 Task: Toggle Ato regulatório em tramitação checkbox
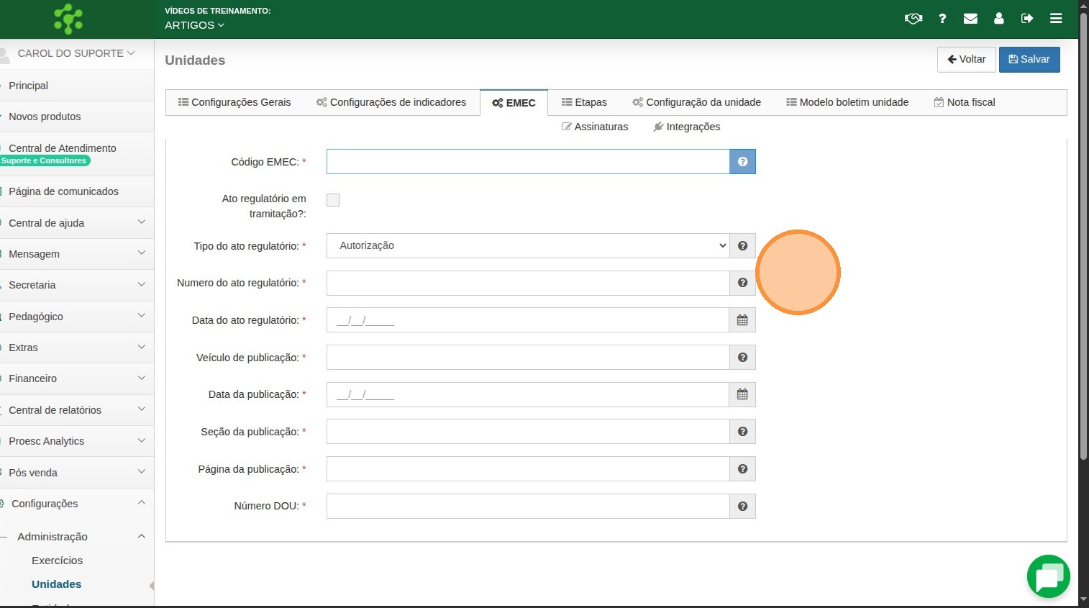click(x=333, y=200)
